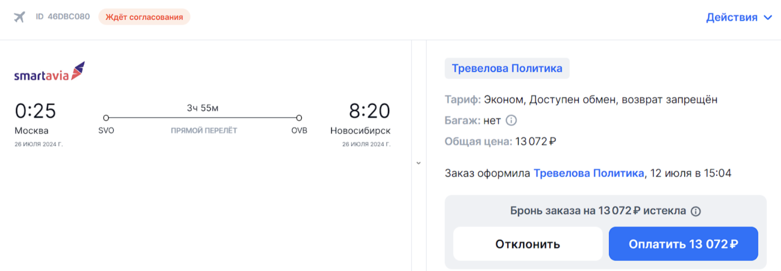The height and width of the screenshot is (271, 781).
Task: Click the SVO departure point marker
Action: click(106, 118)
